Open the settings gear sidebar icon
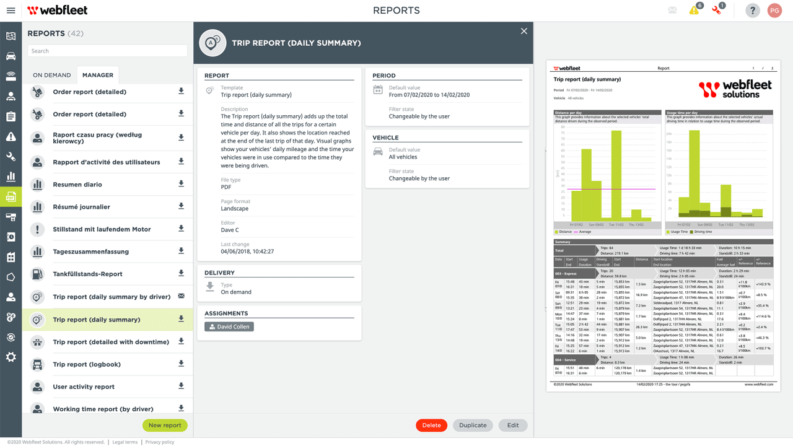 click(x=11, y=357)
